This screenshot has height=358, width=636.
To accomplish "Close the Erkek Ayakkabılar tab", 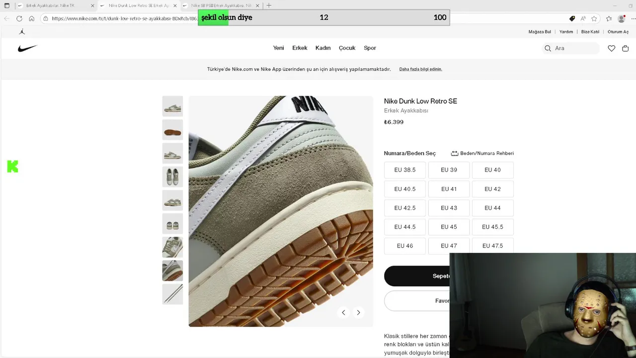I will tap(92, 5).
